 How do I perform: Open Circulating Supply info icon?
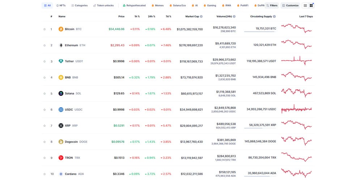(274, 16)
